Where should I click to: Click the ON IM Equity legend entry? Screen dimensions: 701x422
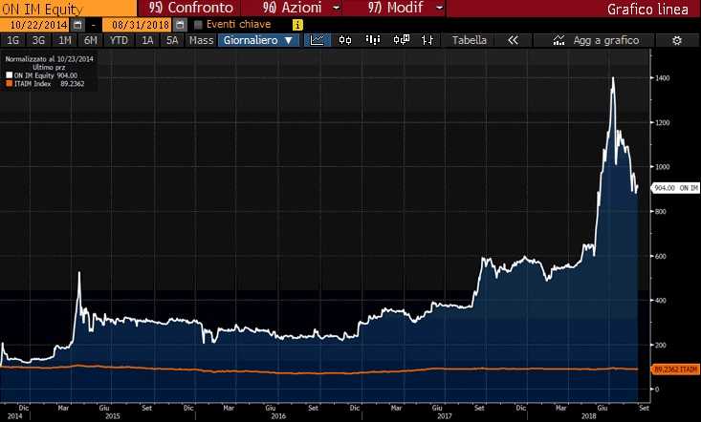41,75
